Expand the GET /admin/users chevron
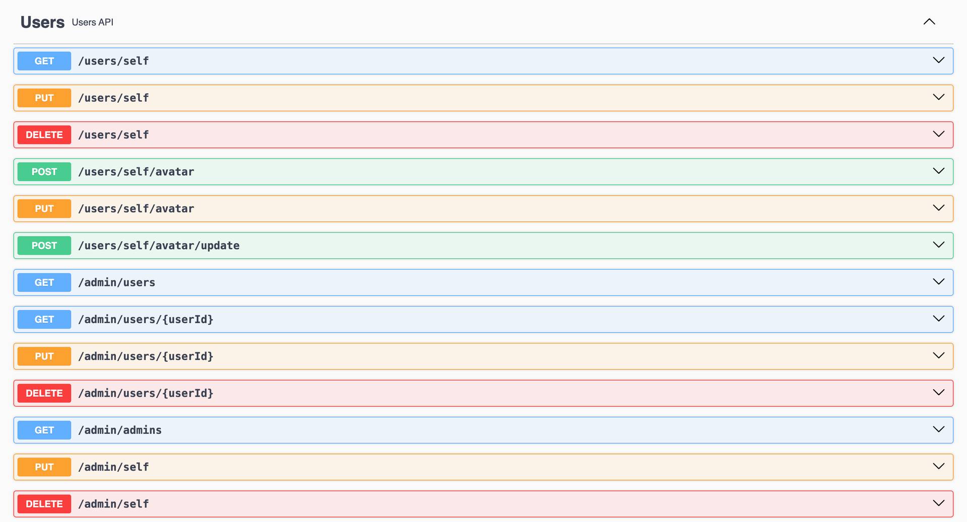 tap(938, 282)
